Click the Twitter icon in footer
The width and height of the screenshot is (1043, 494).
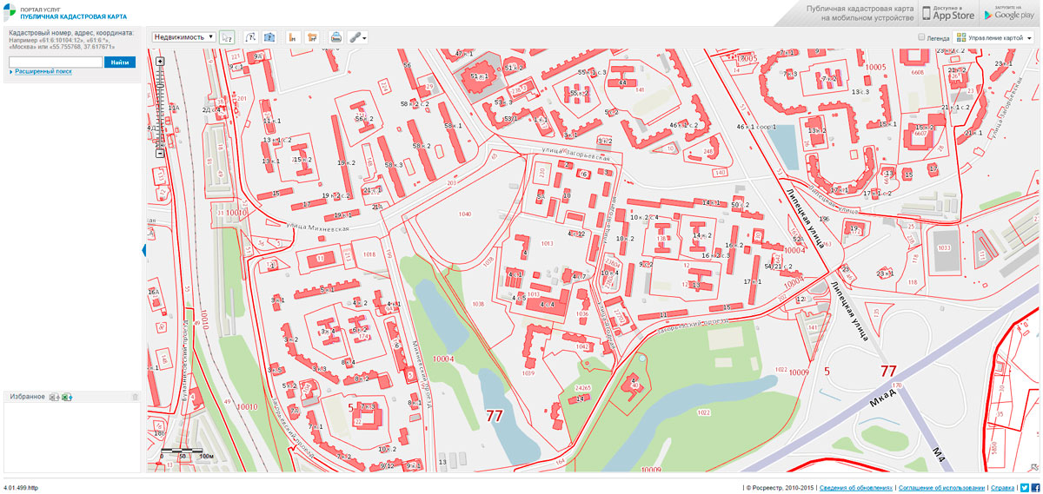[1025, 488]
